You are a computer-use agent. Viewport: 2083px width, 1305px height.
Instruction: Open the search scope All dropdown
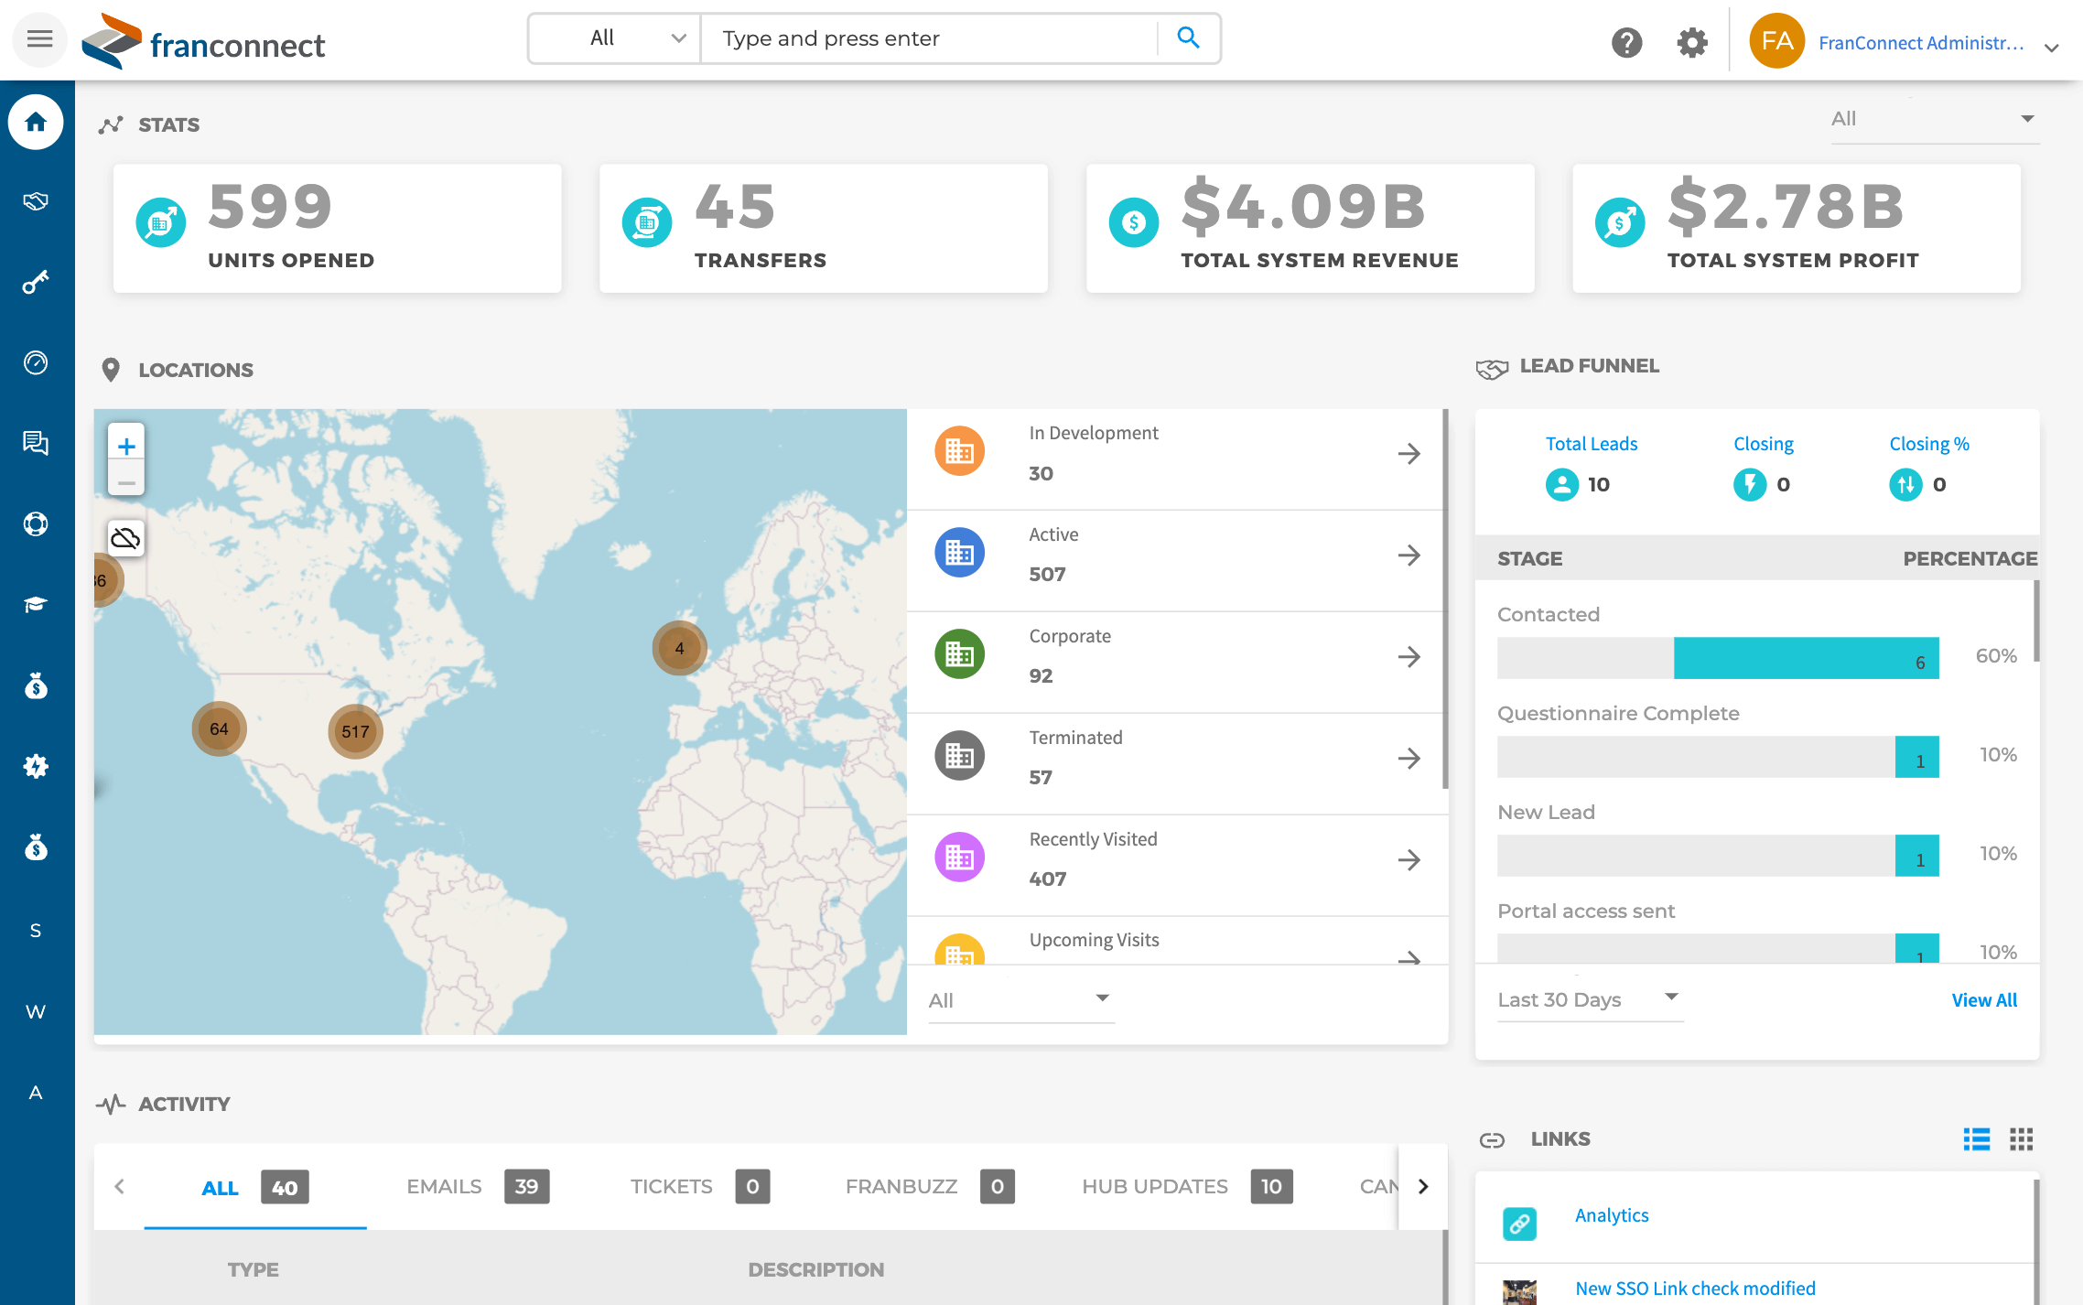pos(615,38)
